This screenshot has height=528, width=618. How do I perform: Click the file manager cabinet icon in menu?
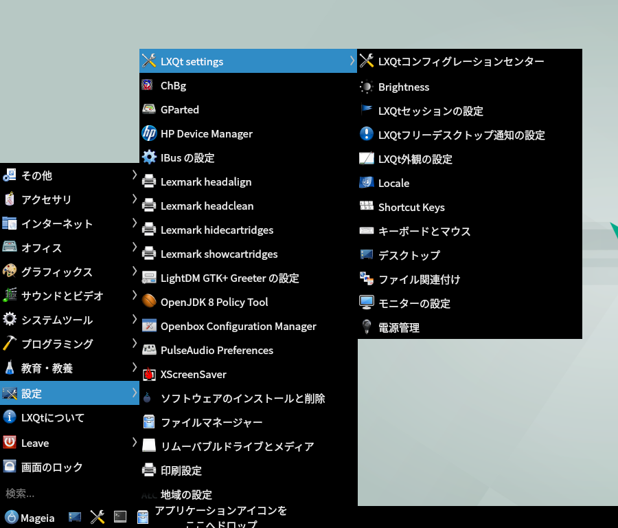click(x=149, y=422)
